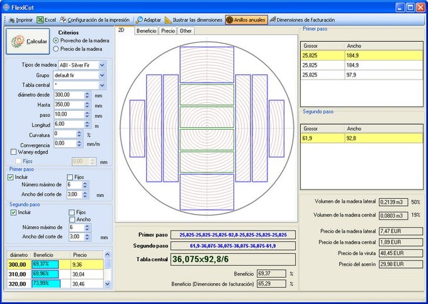Screen dimensions: 428x304
Task: Click the Hasta spinner arrows
Action: point(87,104)
